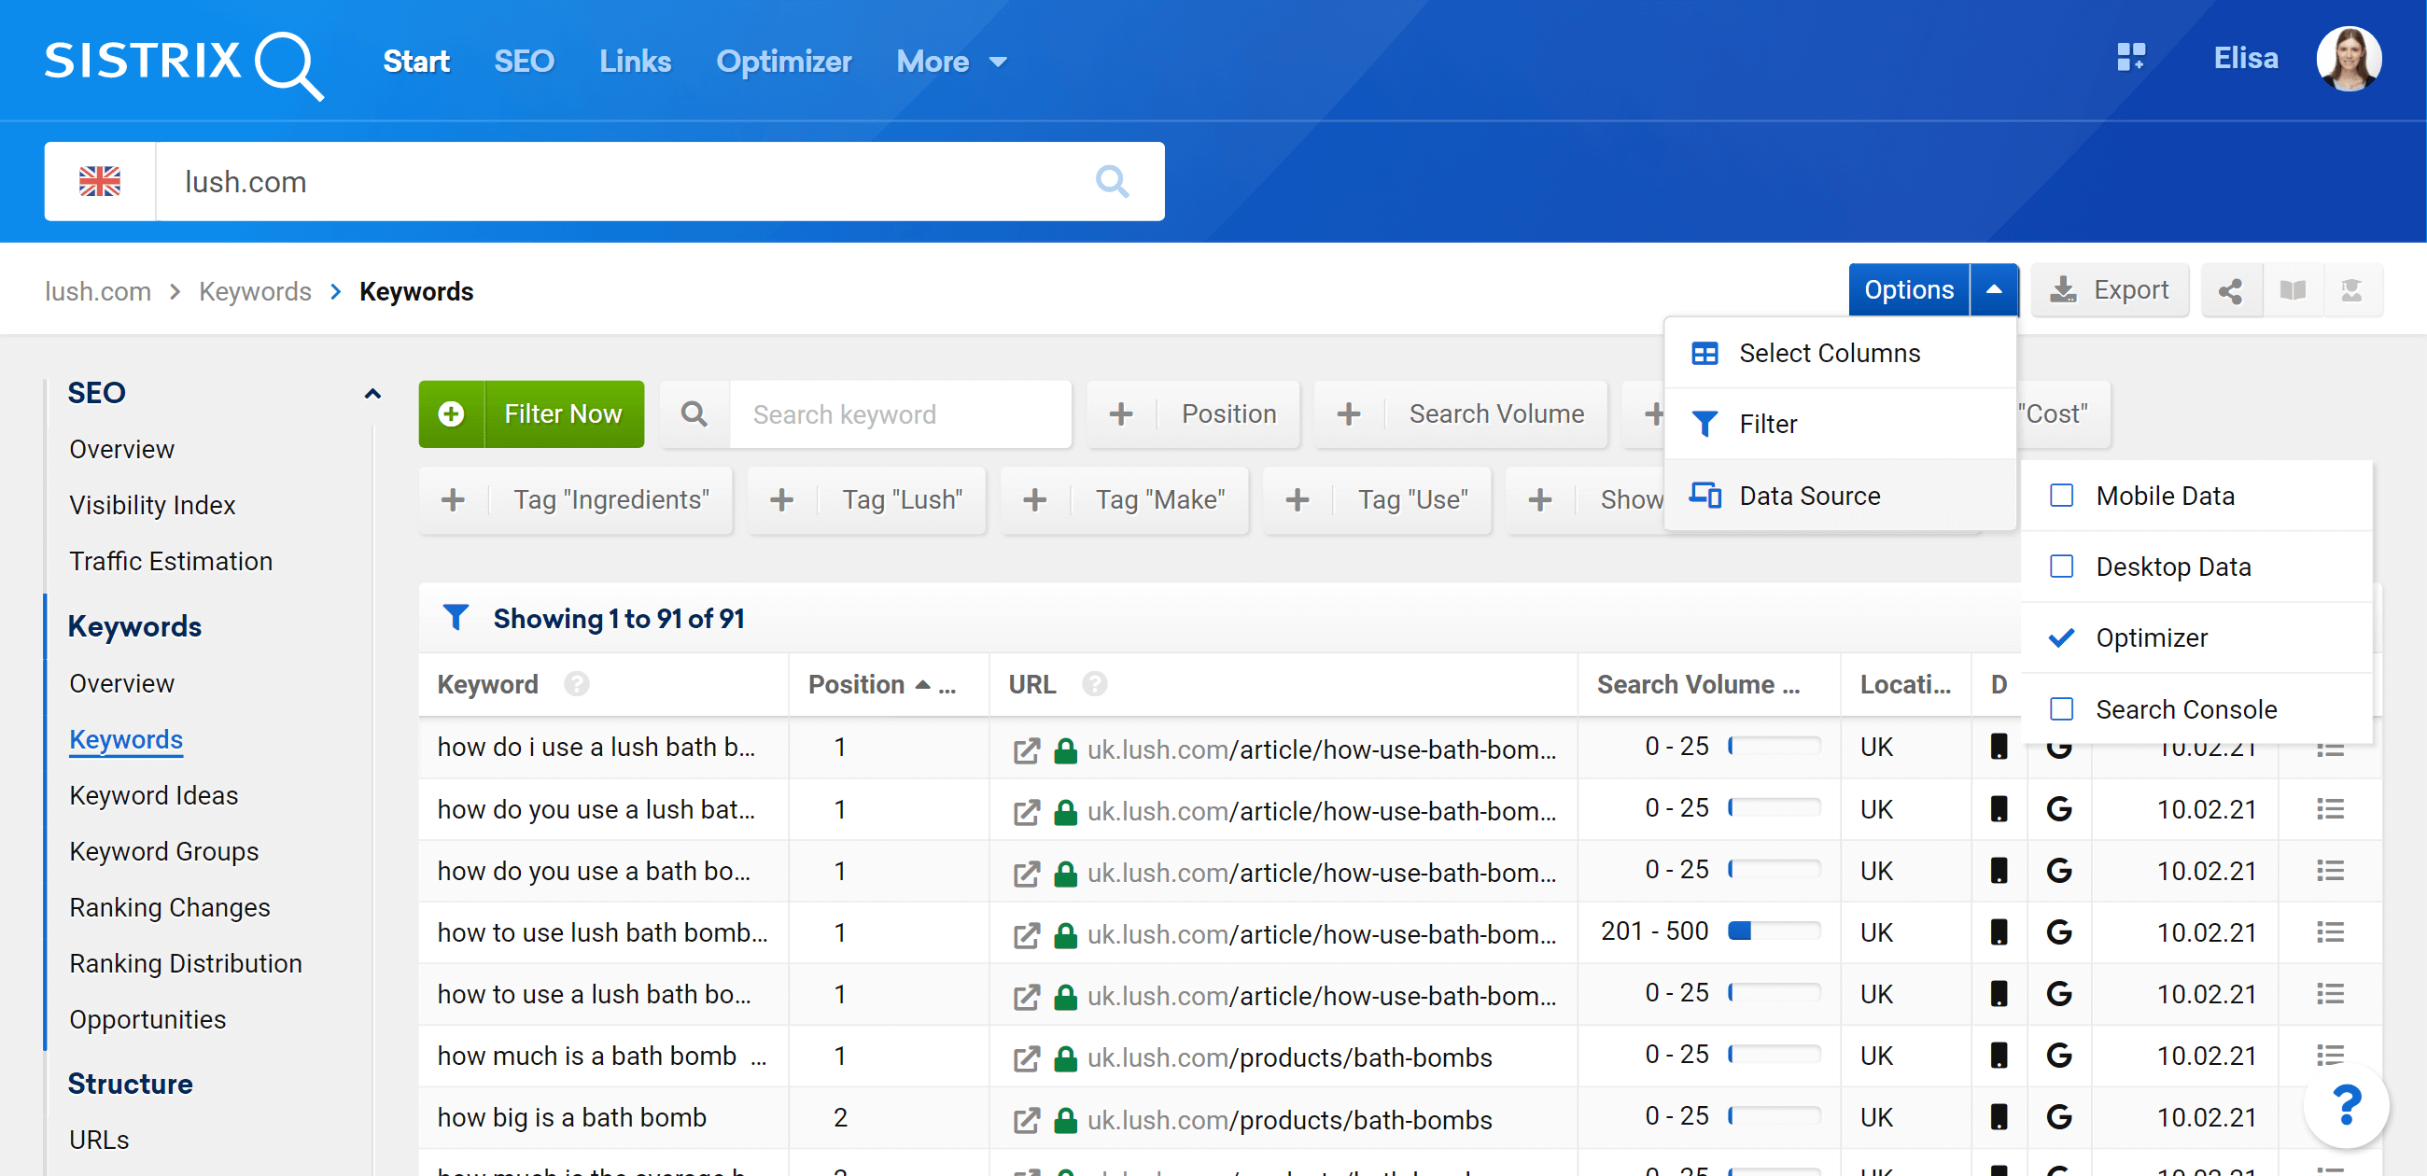Screen dimensions: 2427x1176
Task: Open the dashboard grid icon beside Elisa
Action: click(2130, 58)
